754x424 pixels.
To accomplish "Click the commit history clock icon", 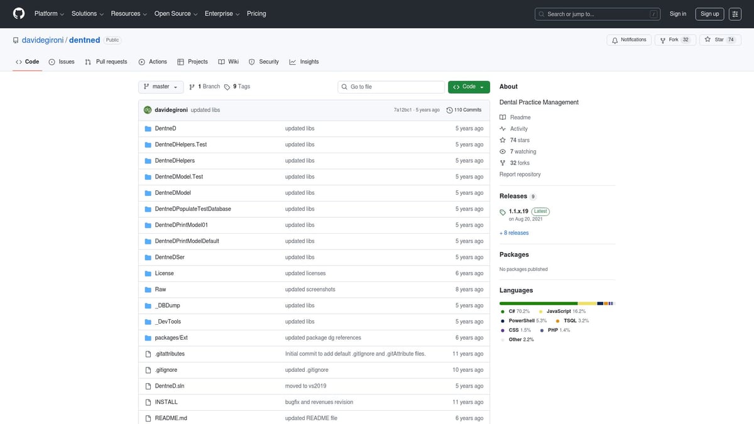I will 449,110.
